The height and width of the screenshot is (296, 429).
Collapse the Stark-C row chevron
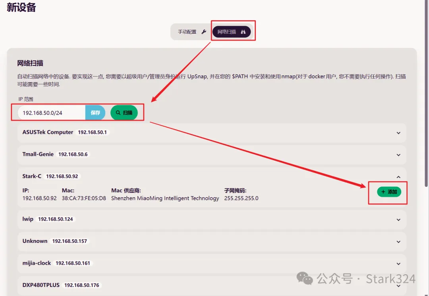(x=398, y=177)
